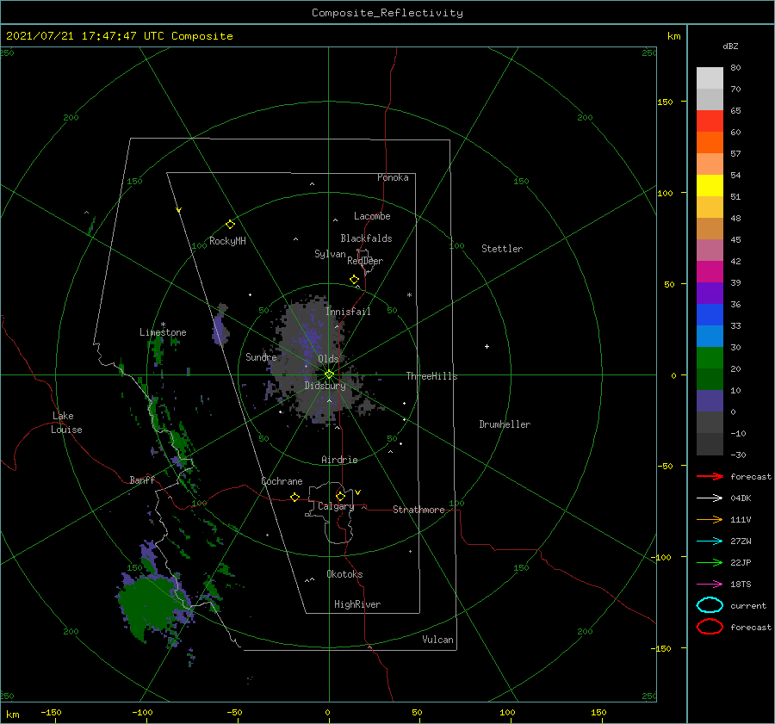Click the Composite_Reflectivity title
Screen dimensions: 775x724
387,13
